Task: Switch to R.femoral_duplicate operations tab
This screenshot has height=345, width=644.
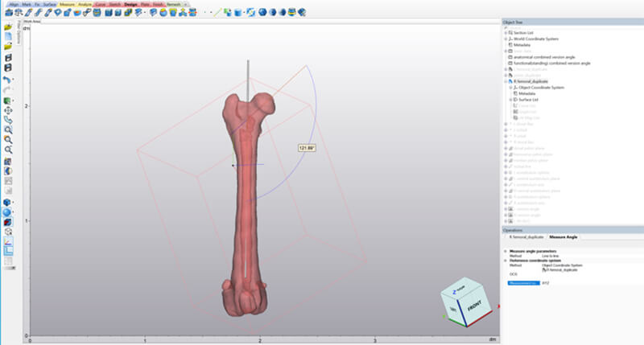Action: [526, 237]
